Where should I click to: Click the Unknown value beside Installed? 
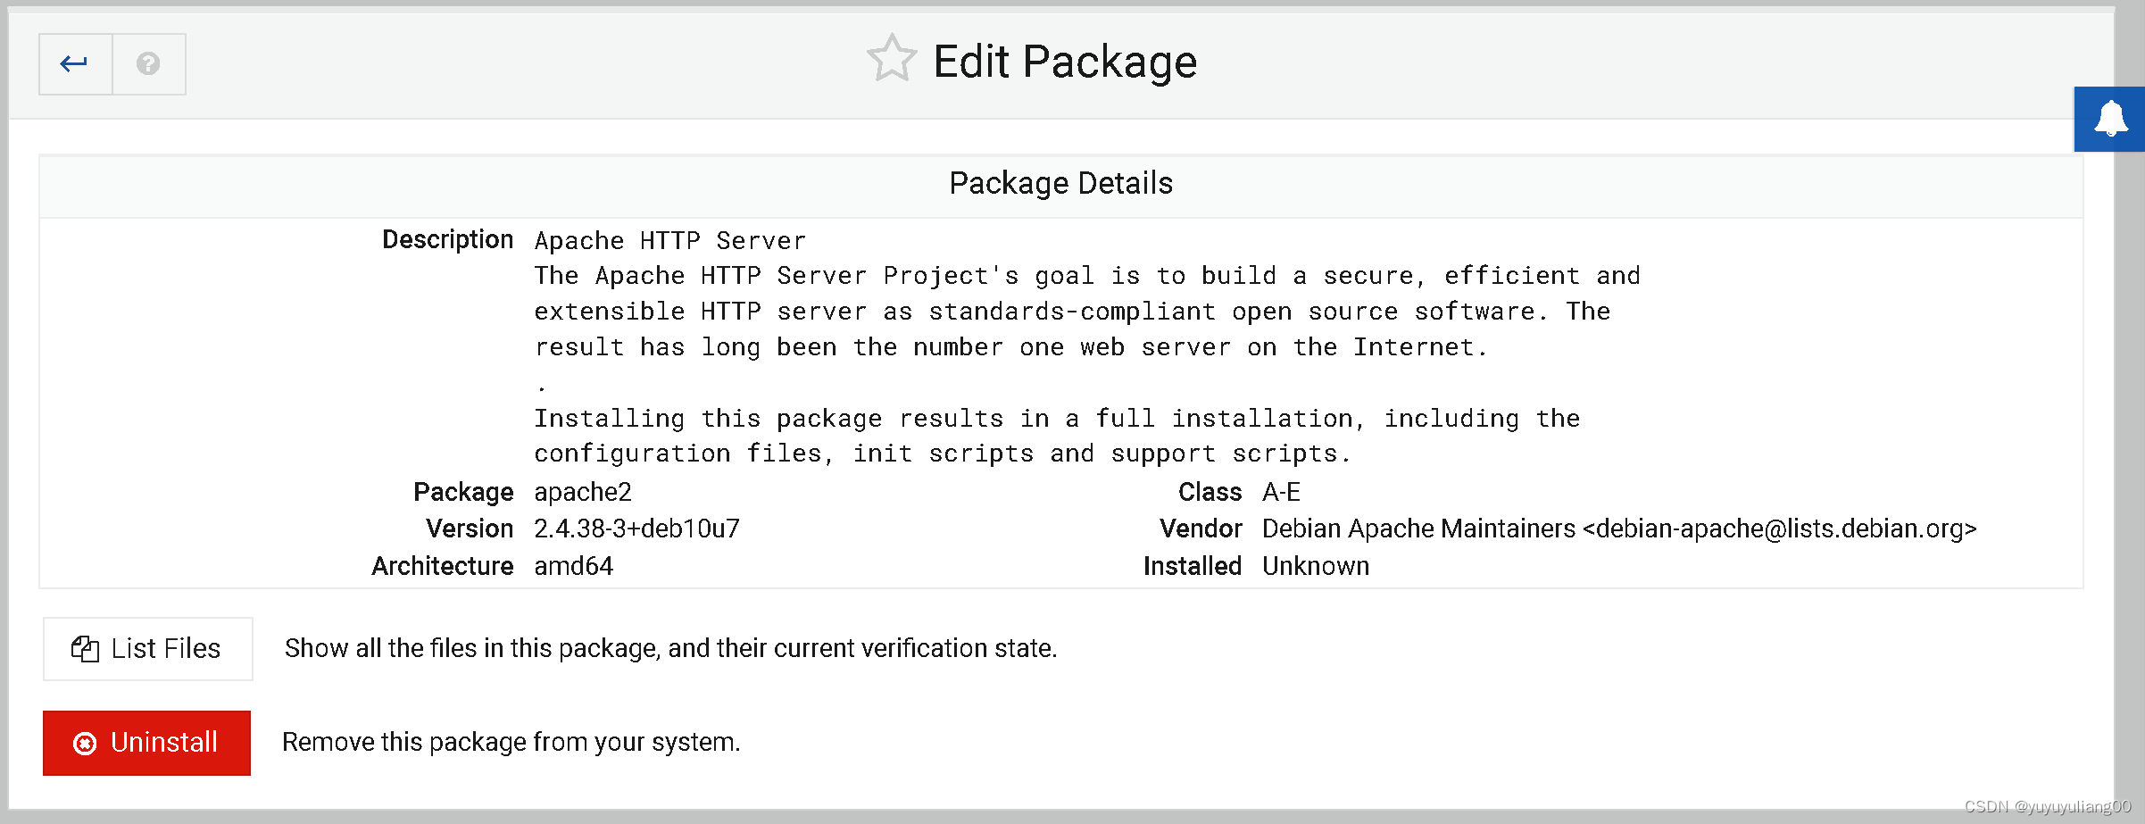tap(1316, 566)
